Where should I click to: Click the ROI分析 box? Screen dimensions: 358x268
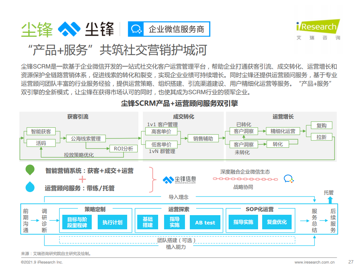click(x=123, y=149)
